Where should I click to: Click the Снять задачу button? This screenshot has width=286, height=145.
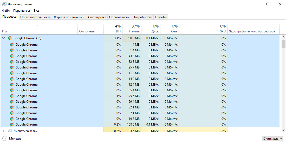tap(272, 139)
